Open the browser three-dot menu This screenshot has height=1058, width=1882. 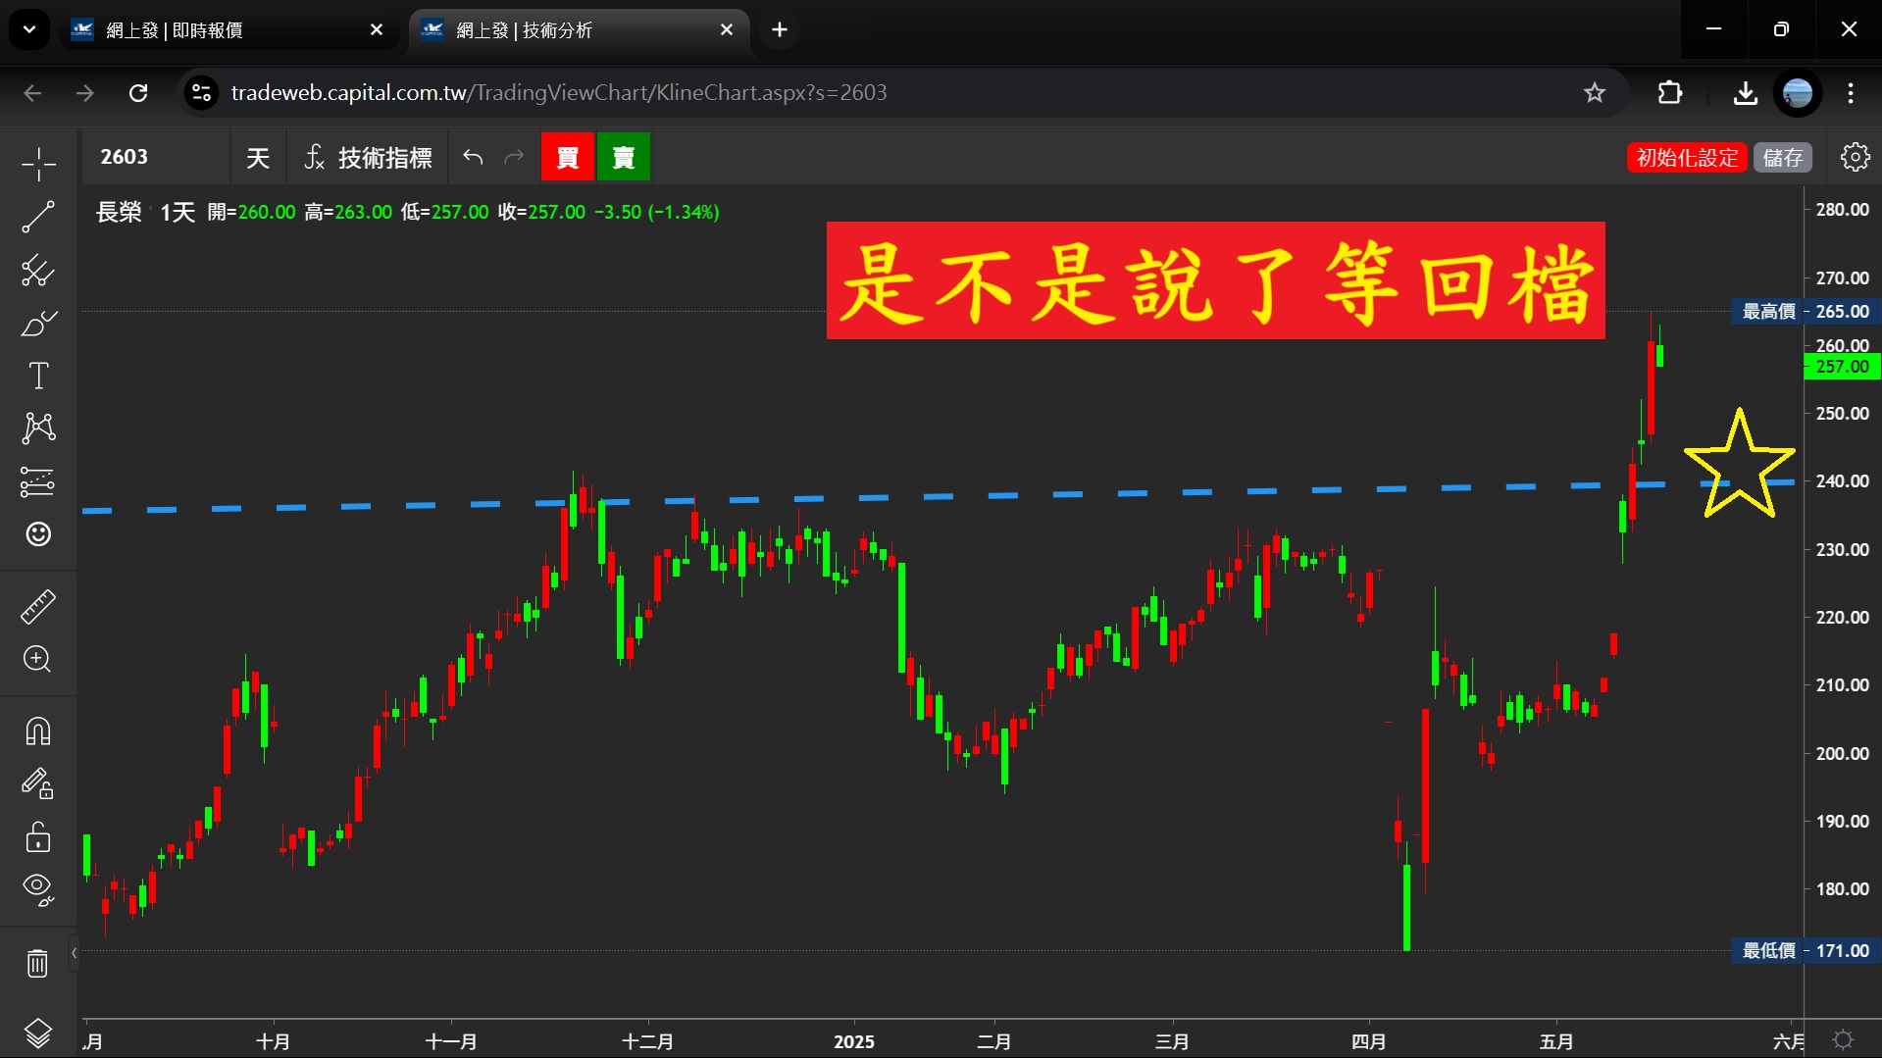(x=1851, y=93)
